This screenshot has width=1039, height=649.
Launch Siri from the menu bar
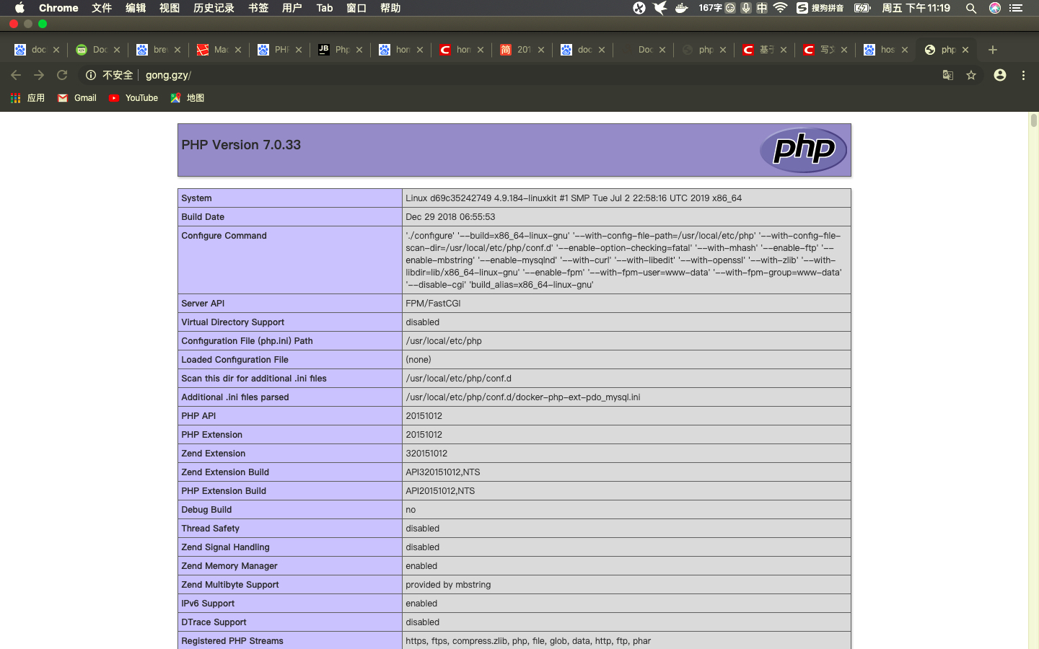point(995,8)
